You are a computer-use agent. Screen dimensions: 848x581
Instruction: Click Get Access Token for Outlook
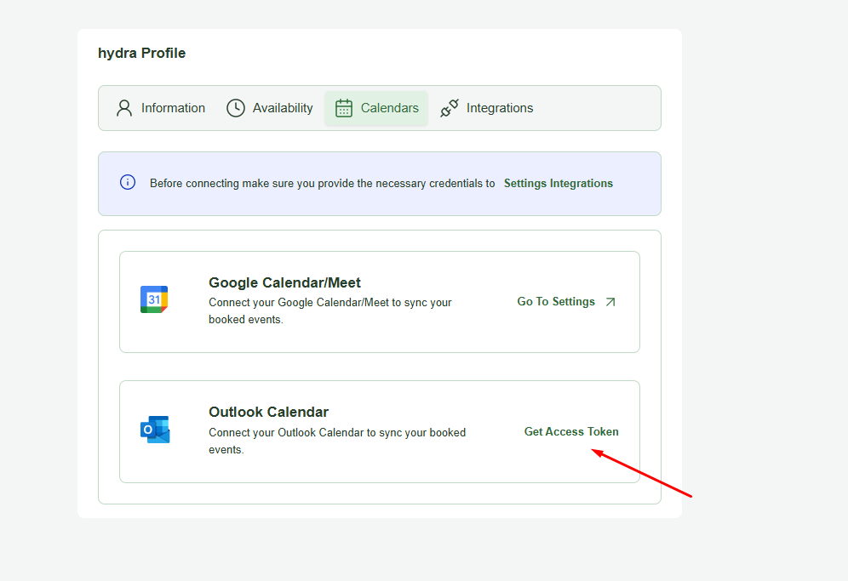coord(571,432)
